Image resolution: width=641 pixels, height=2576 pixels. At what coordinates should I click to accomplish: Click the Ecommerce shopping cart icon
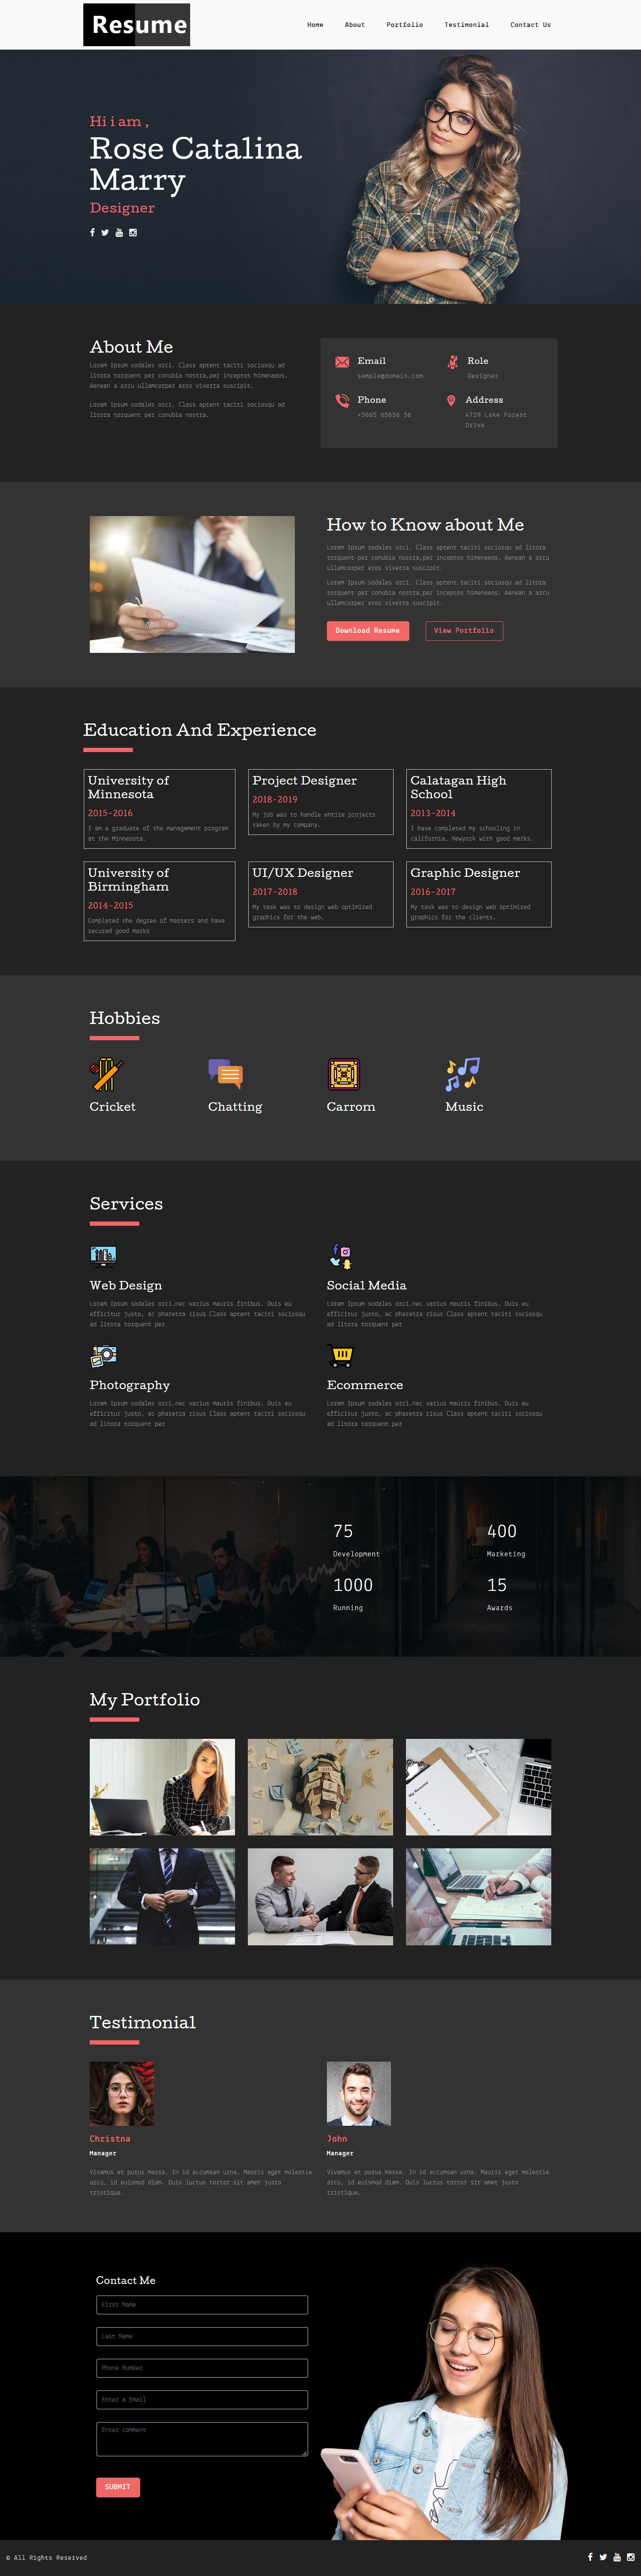[x=341, y=1356]
